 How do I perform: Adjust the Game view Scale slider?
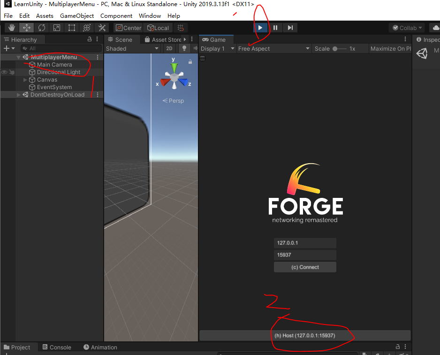[x=340, y=49]
